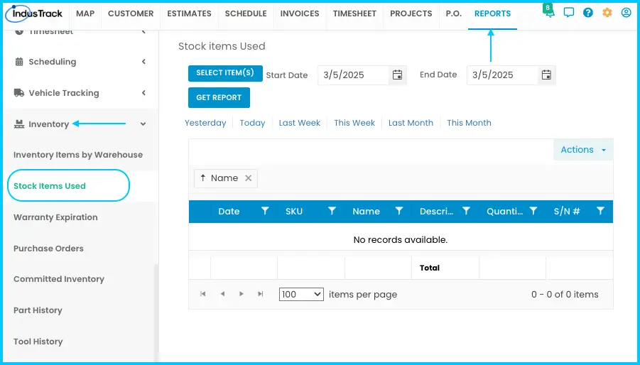This screenshot has width=640, height=365.
Task: Click the help question mark icon
Action: point(587,13)
